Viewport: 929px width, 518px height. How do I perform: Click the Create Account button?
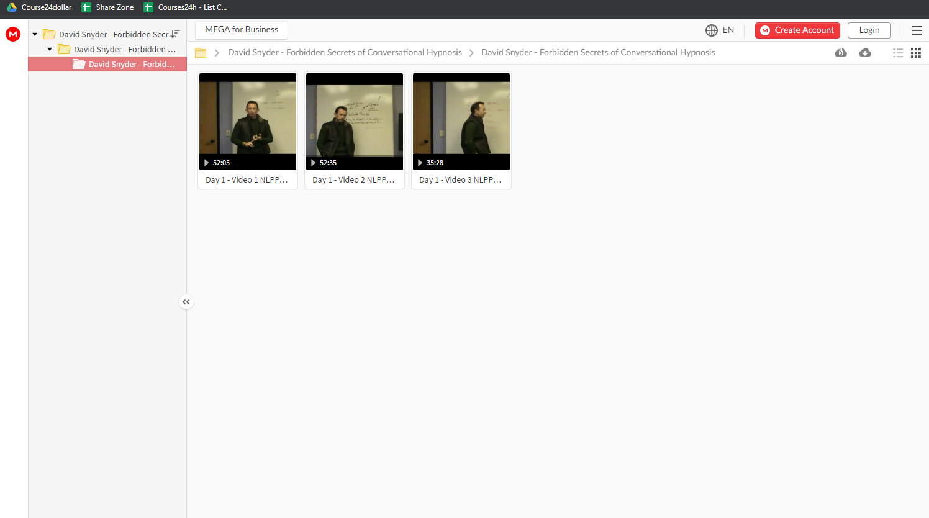[797, 30]
